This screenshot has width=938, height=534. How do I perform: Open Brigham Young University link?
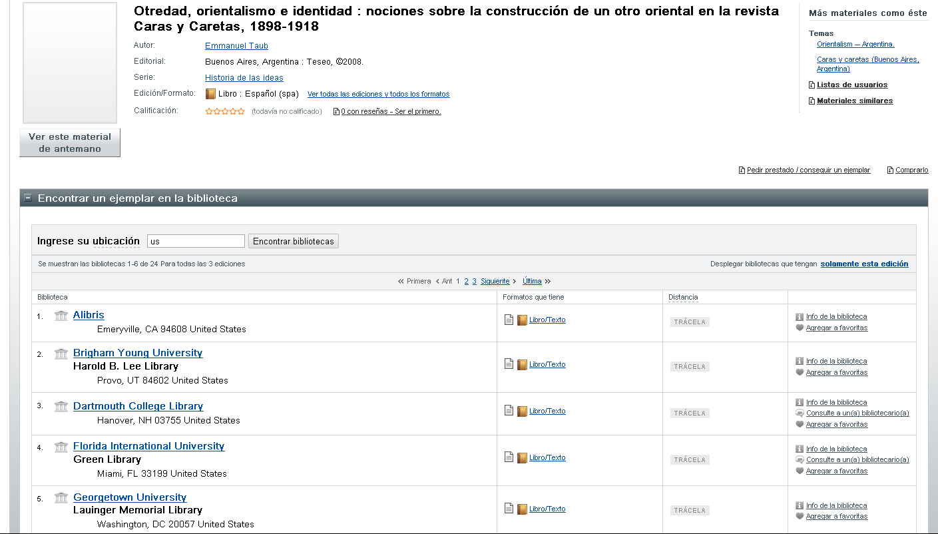point(138,353)
